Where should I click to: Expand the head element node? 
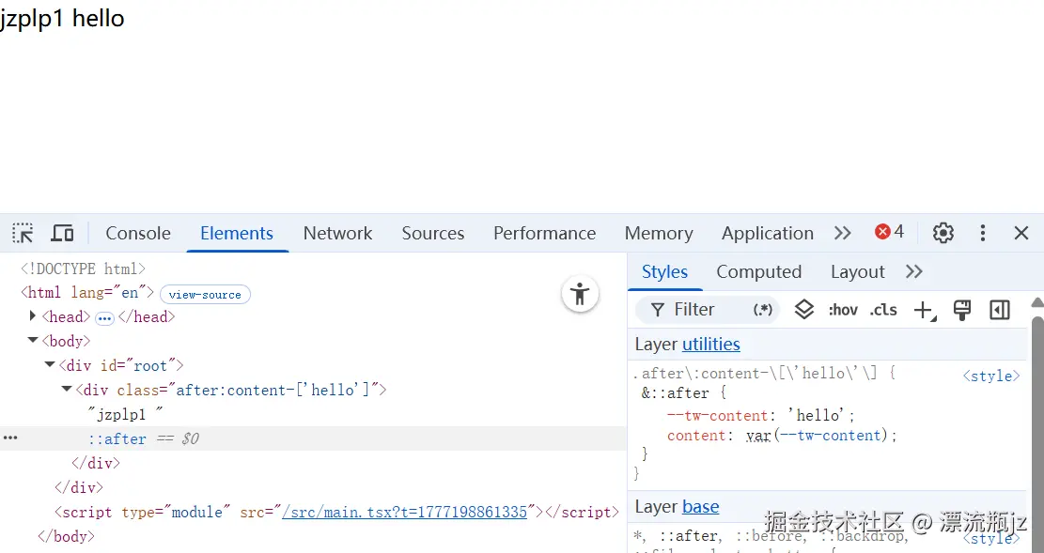click(x=32, y=316)
